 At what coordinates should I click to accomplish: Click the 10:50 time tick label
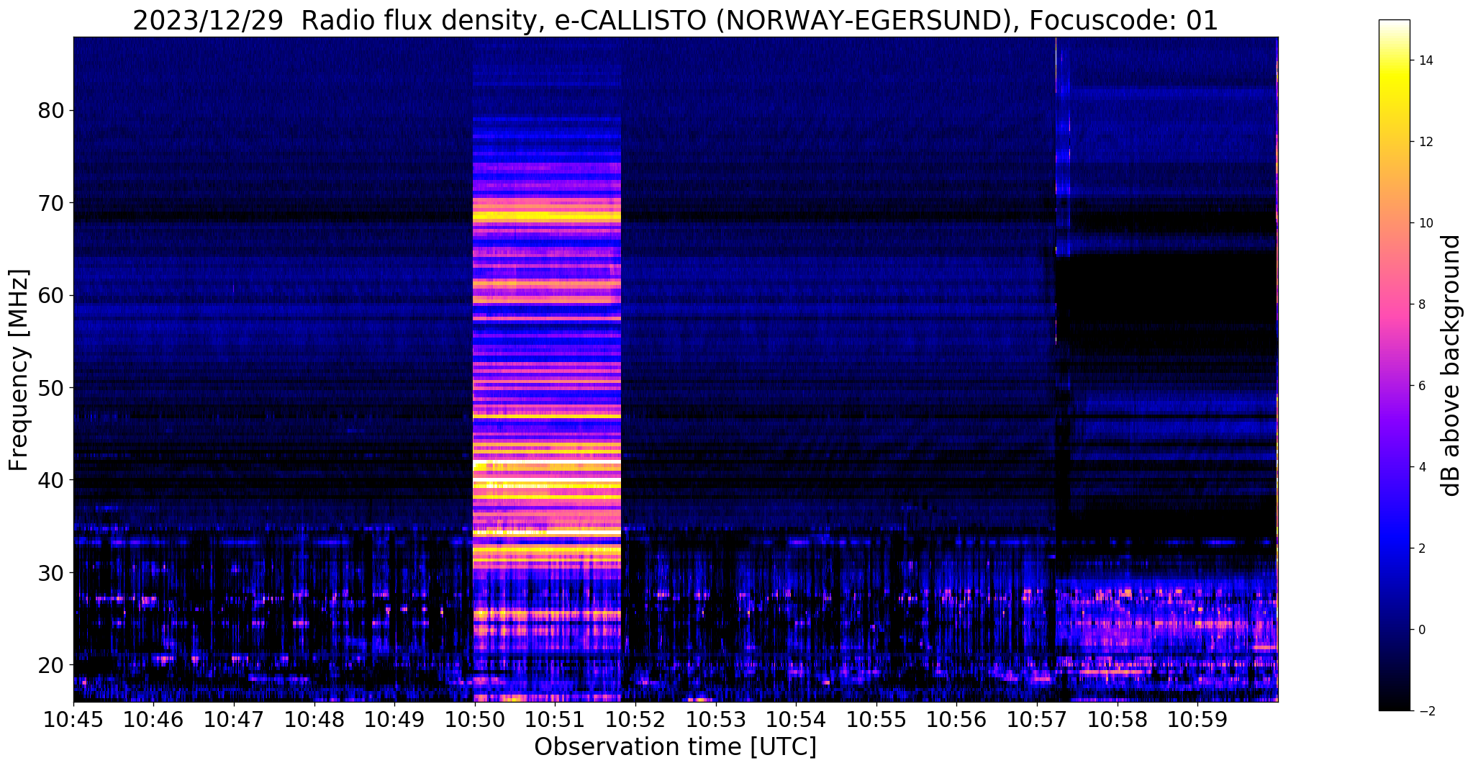pyautogui.click(x=475, y=718)
